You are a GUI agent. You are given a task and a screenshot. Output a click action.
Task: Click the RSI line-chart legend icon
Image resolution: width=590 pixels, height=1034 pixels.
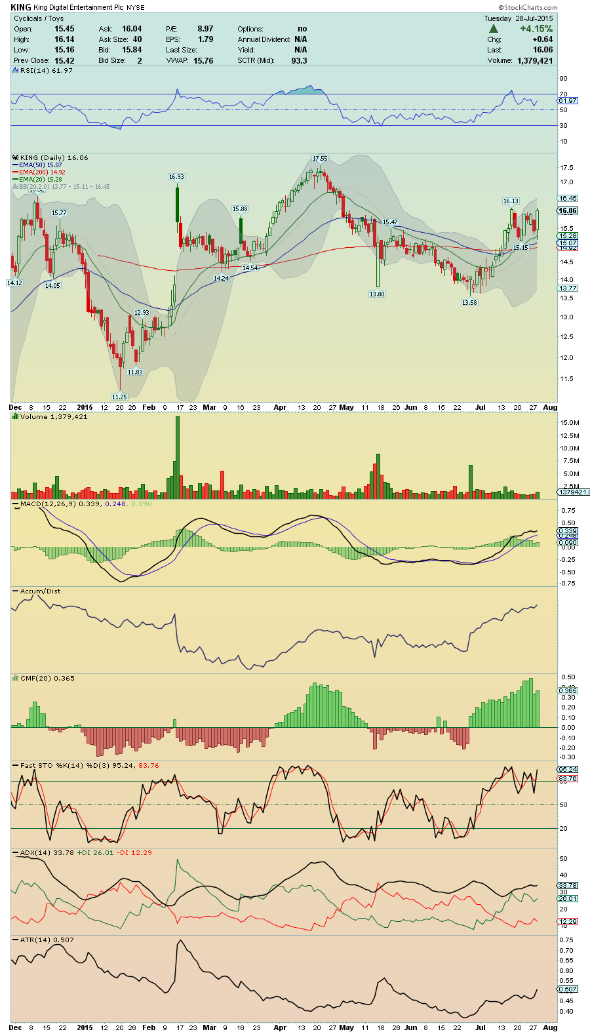tap(16, 70)
